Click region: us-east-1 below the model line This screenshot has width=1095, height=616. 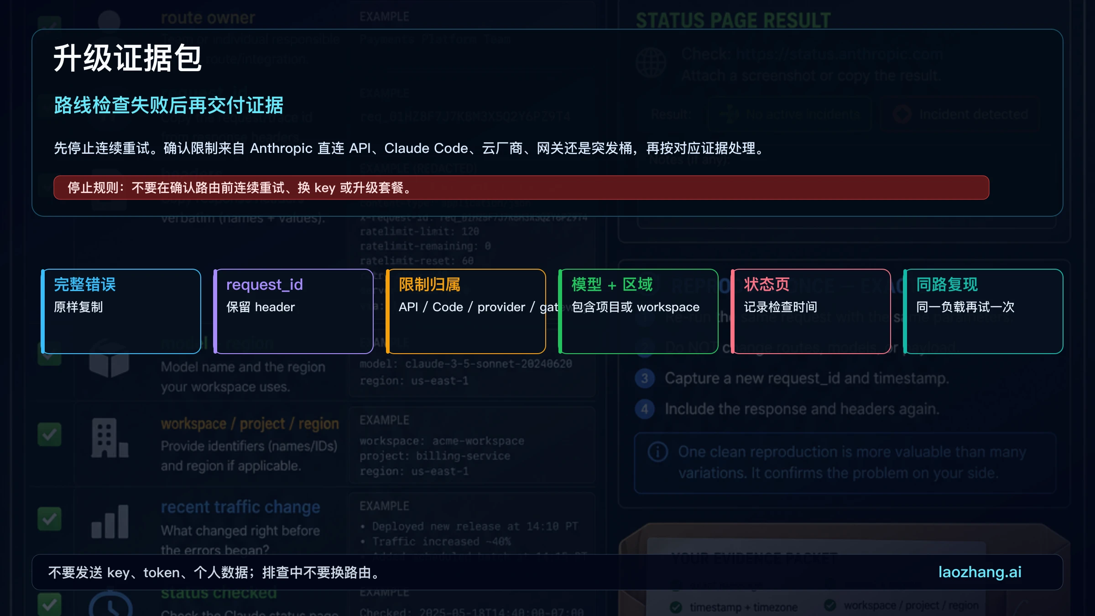(414, 381)
